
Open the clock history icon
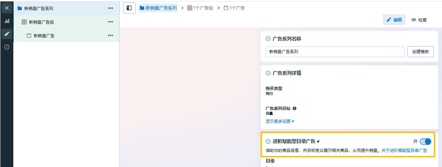[x=7, y=47]
